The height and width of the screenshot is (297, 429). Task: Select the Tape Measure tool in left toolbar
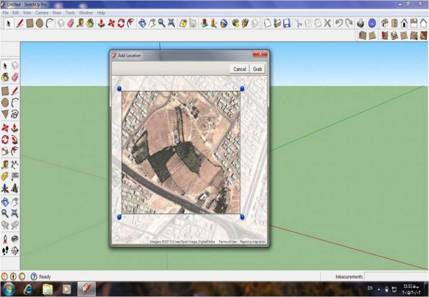[5, 165]
